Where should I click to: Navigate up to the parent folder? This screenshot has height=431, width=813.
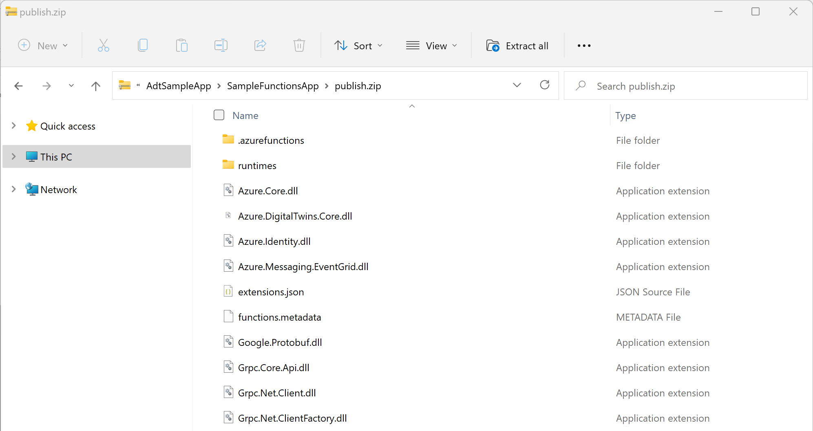click(x=95, y=86)
